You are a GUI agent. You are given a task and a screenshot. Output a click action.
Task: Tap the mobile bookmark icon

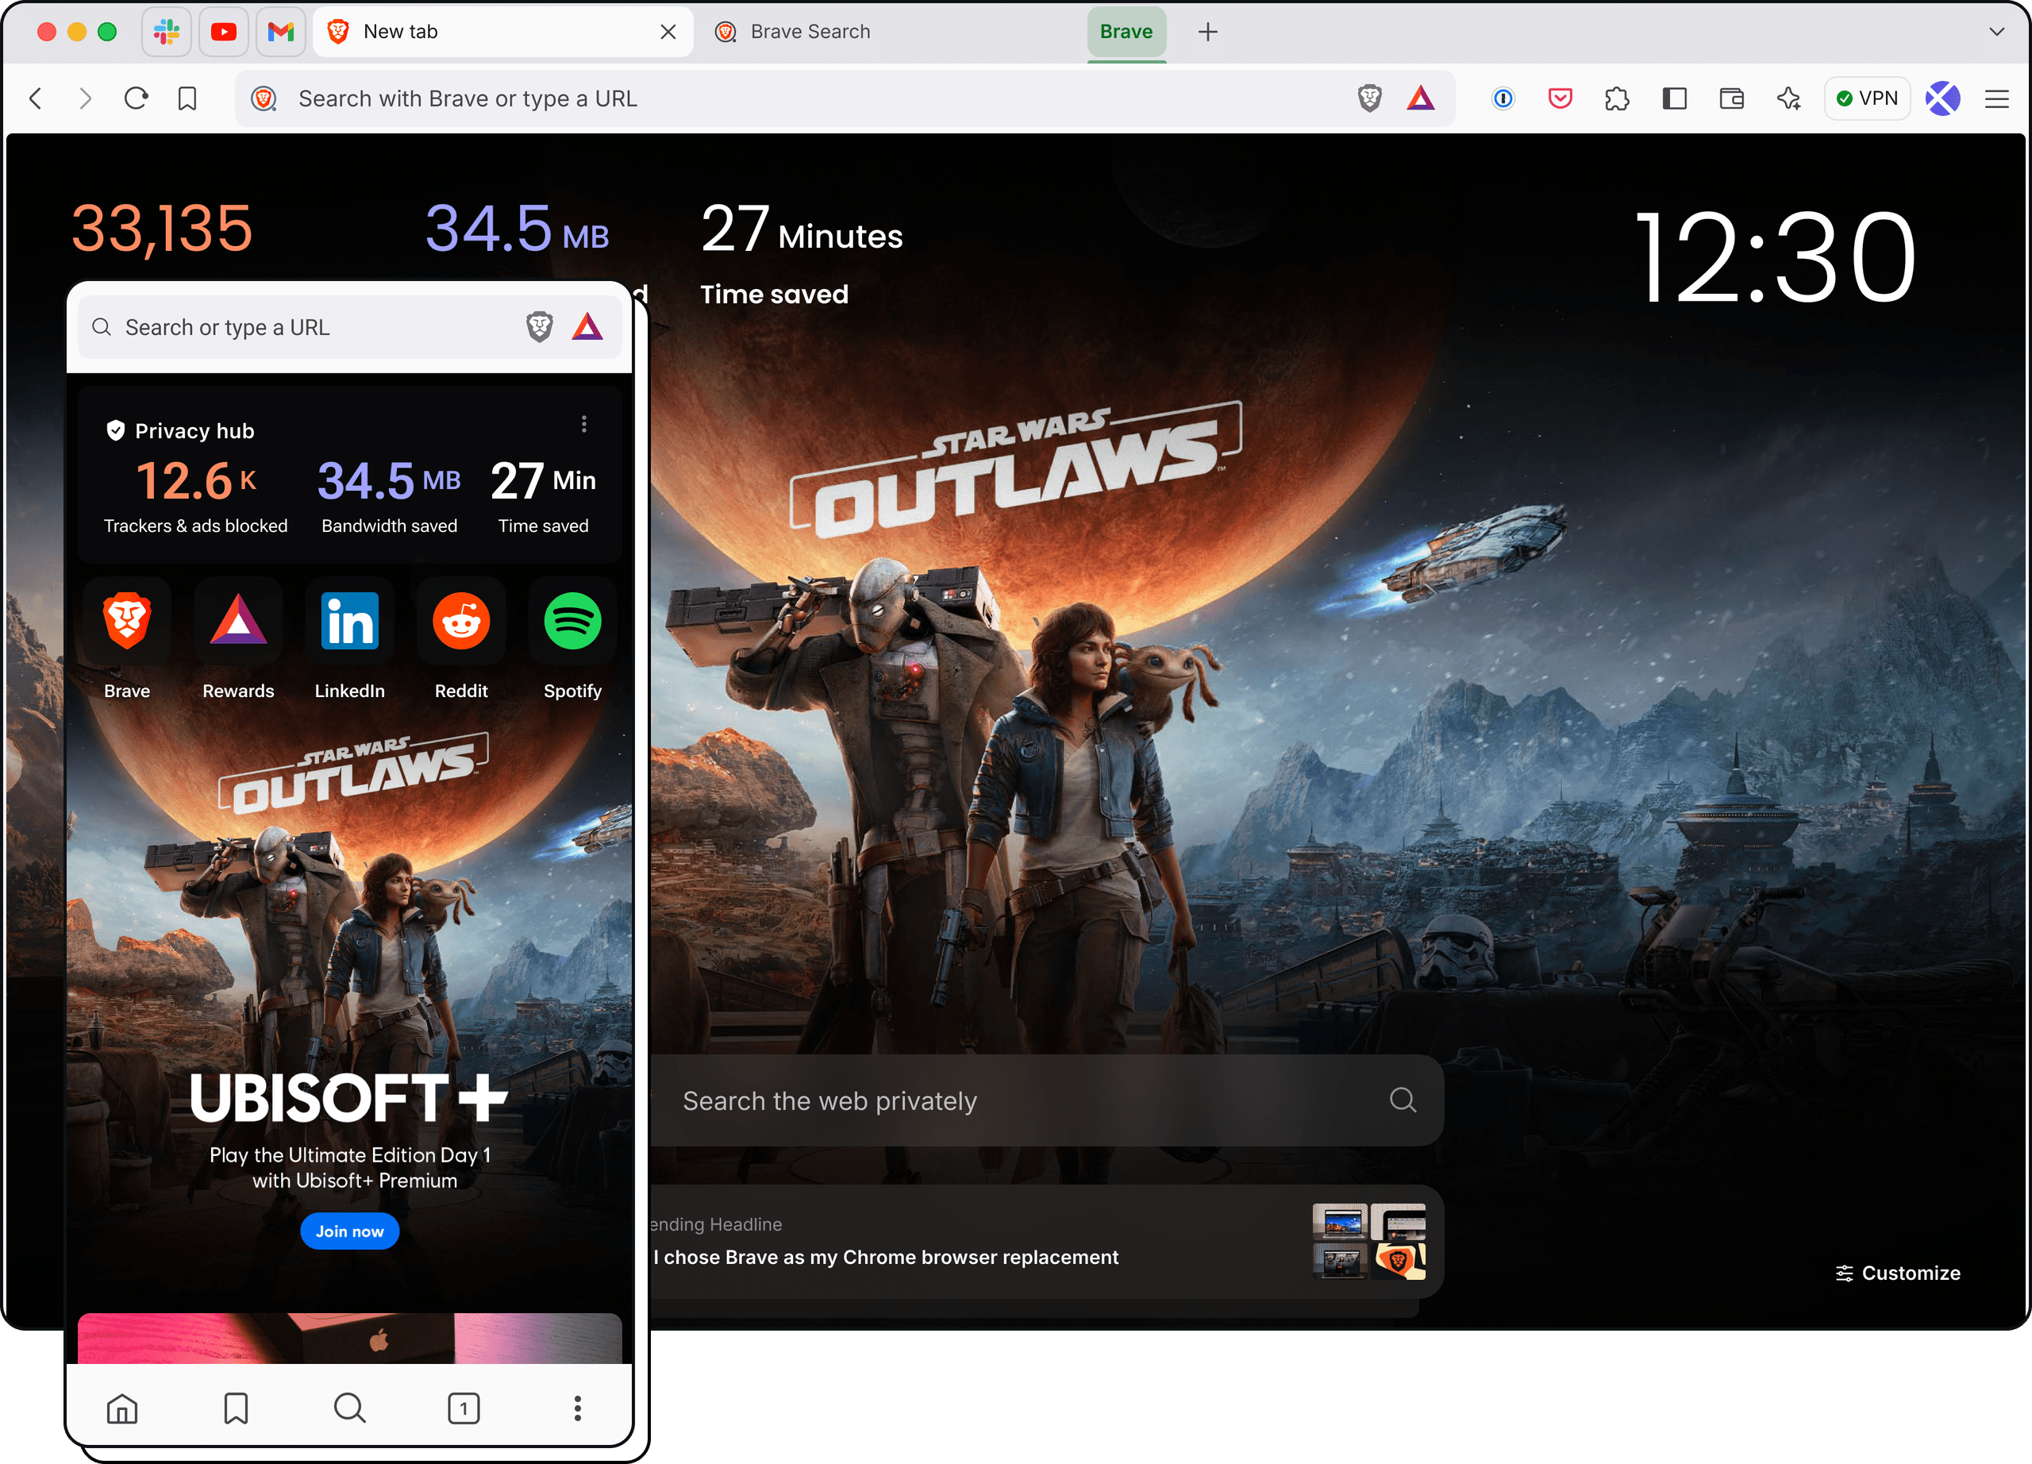[x=236, y=1409]
